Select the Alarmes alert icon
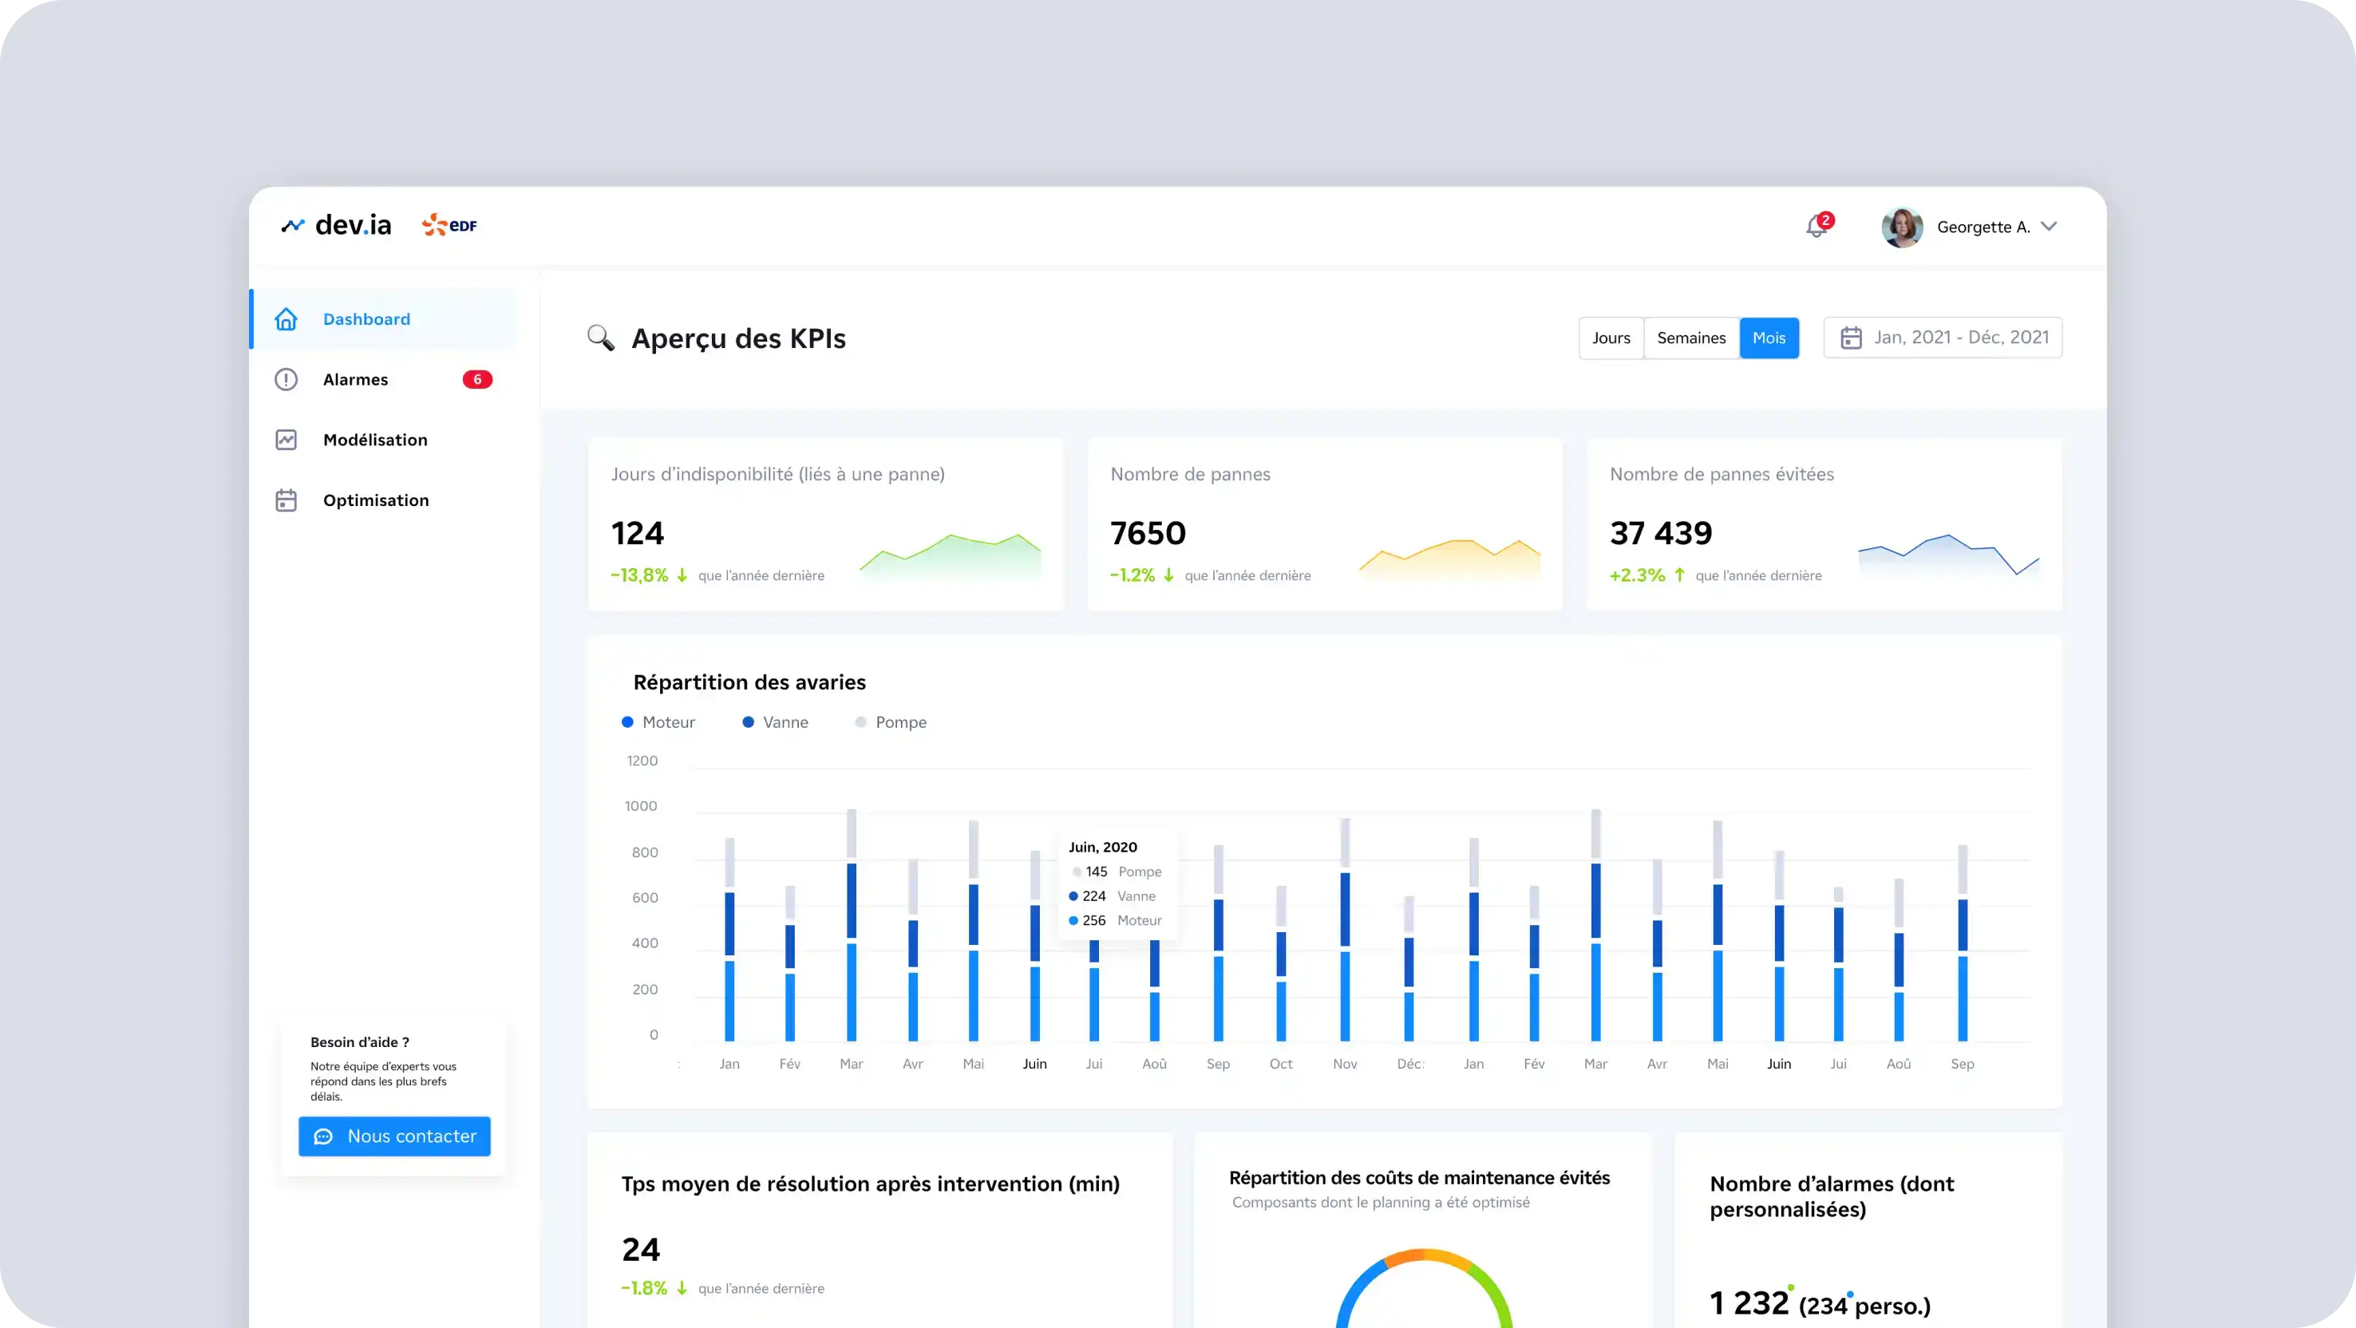2356x1328 pixels. coord(286,378)
